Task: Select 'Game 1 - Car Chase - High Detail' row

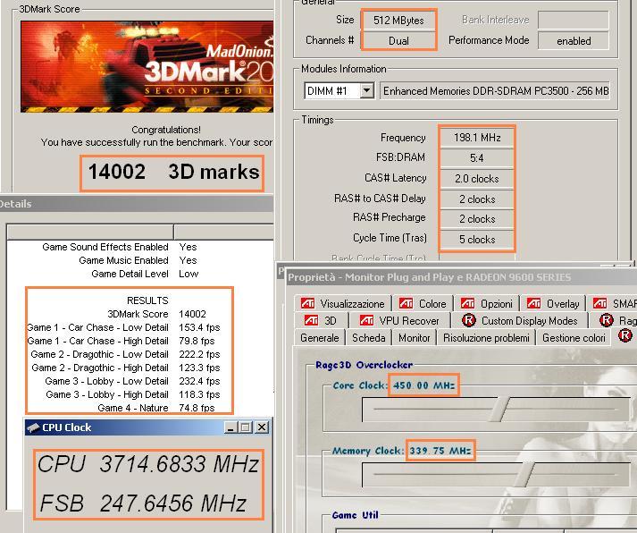Action: click(121, 341)
